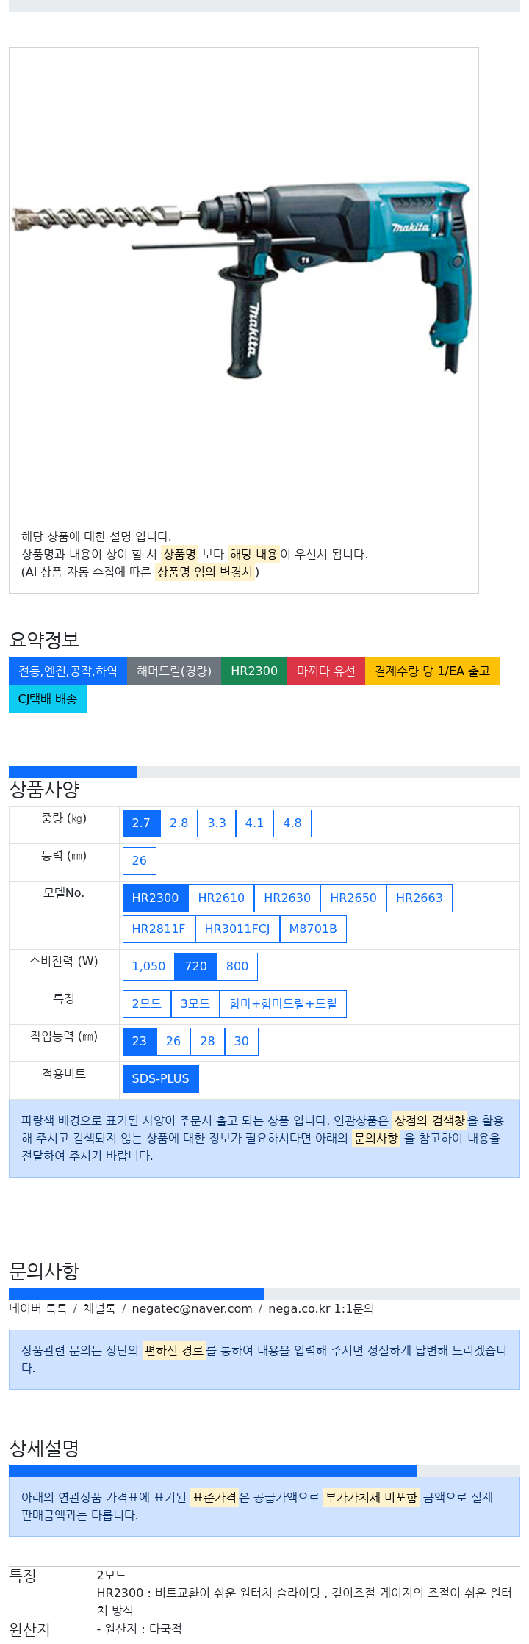
Task: Select 28 mm working capacity
Action: [x=208, y=1042]
